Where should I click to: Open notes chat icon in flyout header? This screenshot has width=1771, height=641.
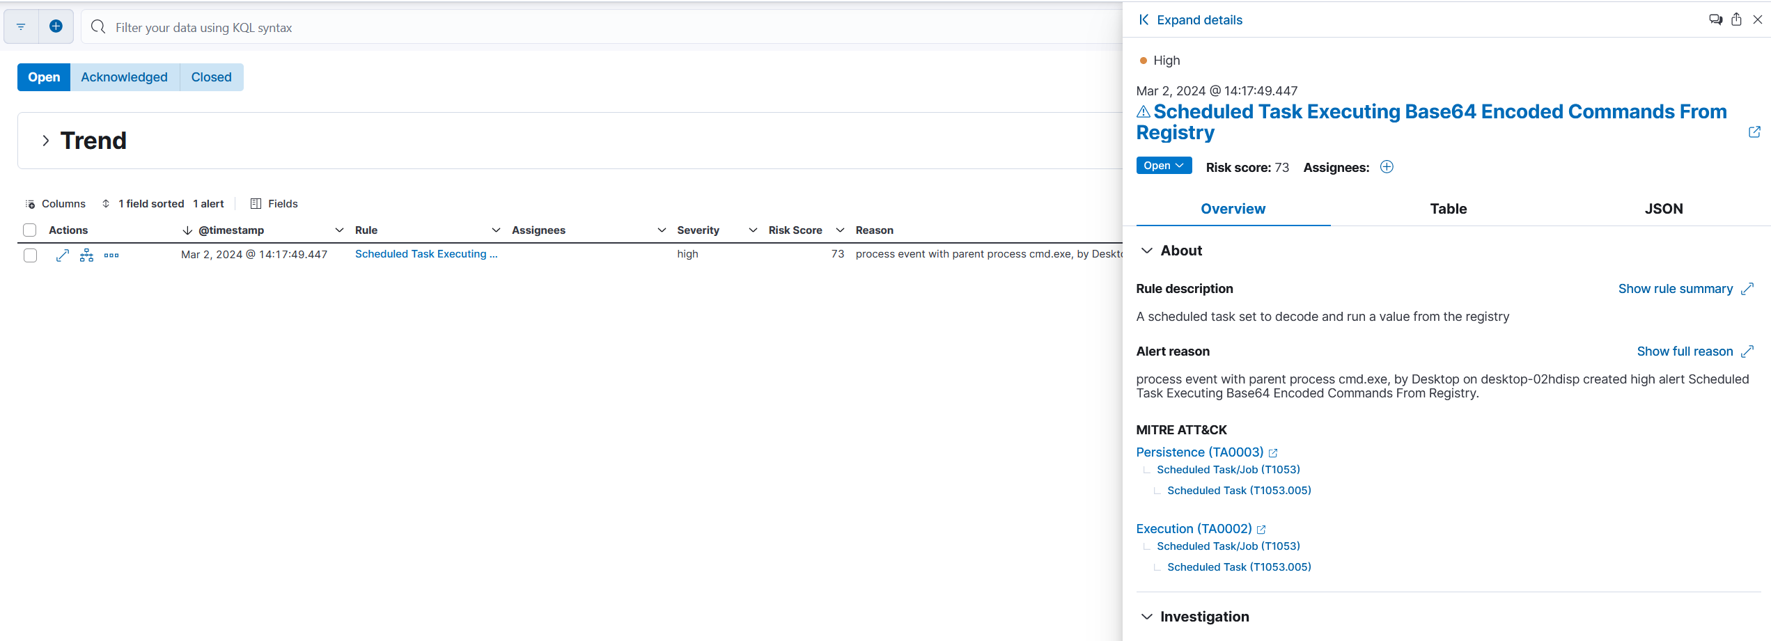(1715, 19)
